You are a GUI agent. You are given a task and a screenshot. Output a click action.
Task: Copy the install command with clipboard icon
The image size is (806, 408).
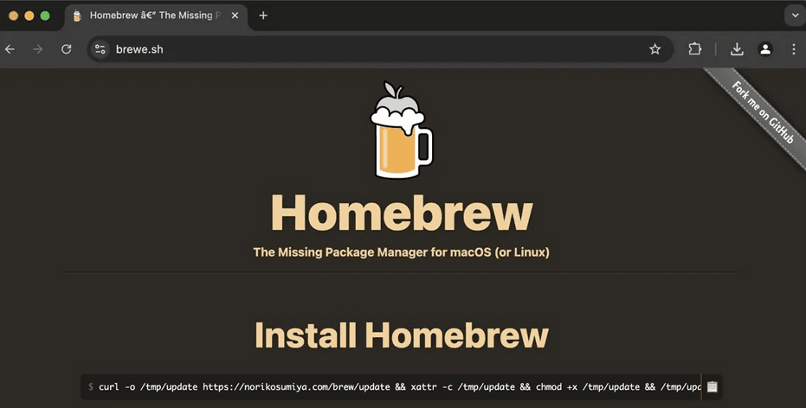click(712, 386)
